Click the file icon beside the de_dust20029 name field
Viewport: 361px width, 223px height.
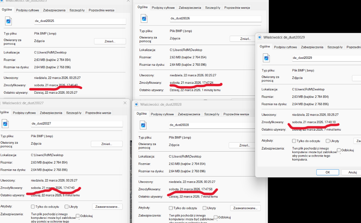coord(266,58)
